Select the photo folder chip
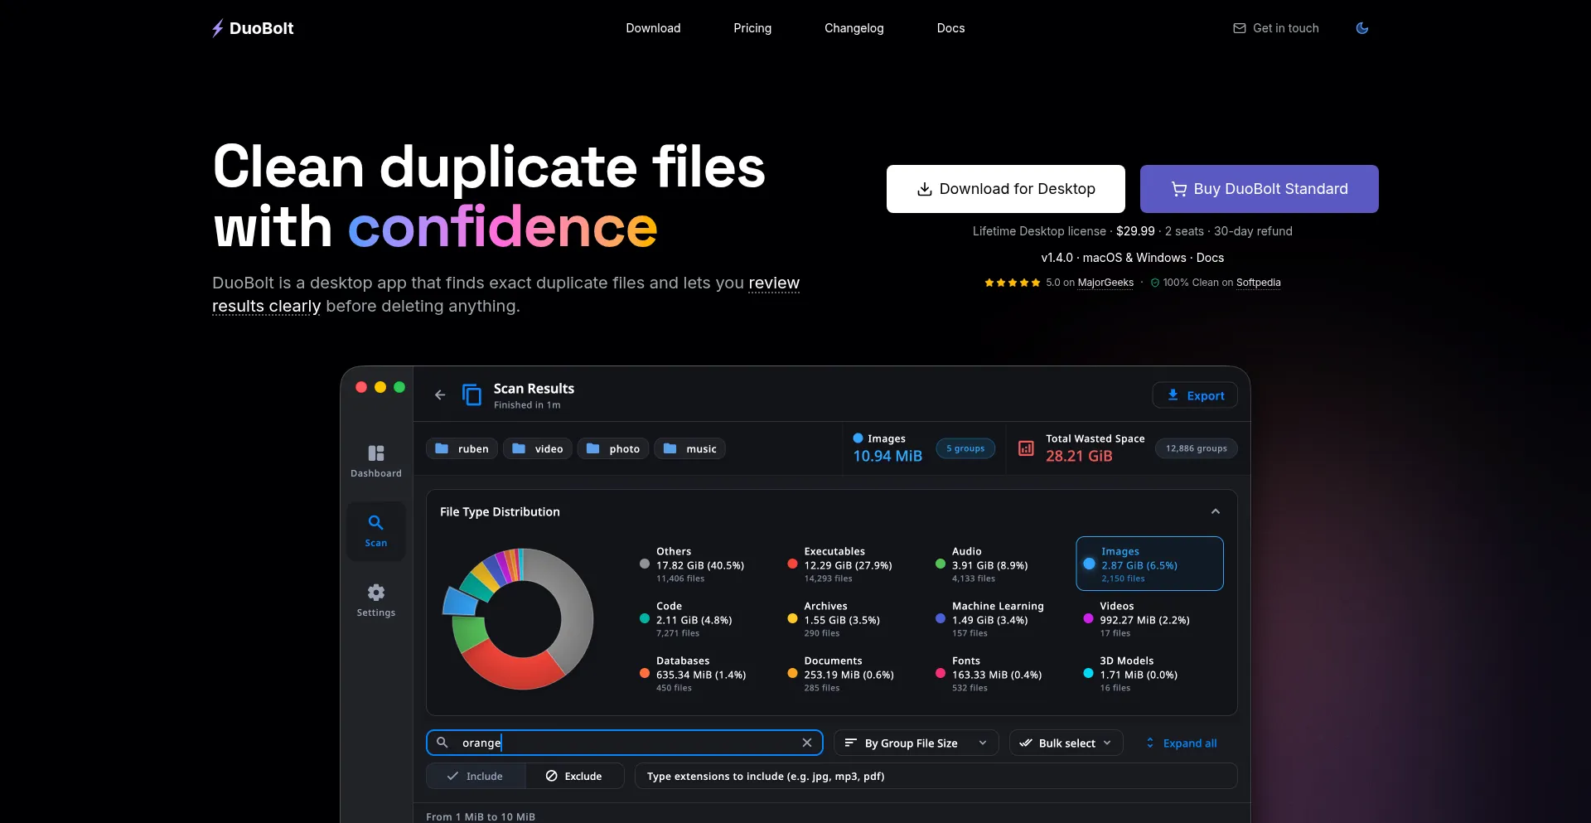Image resolution: width=1591 pixels, height=823 pixels. (x=613, y=448)
